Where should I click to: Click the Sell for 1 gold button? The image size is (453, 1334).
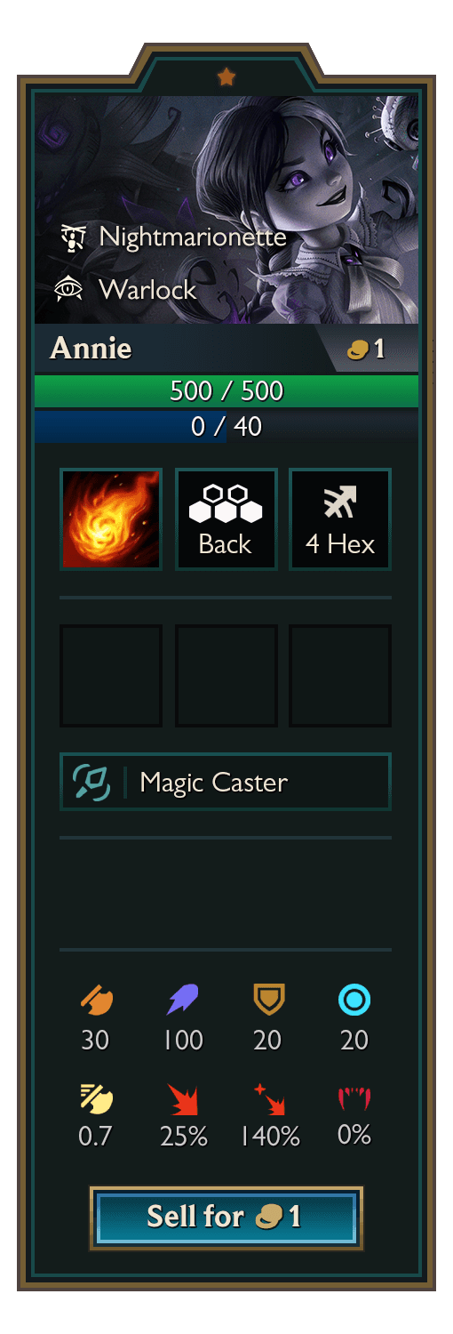[x=226, y=1217]
